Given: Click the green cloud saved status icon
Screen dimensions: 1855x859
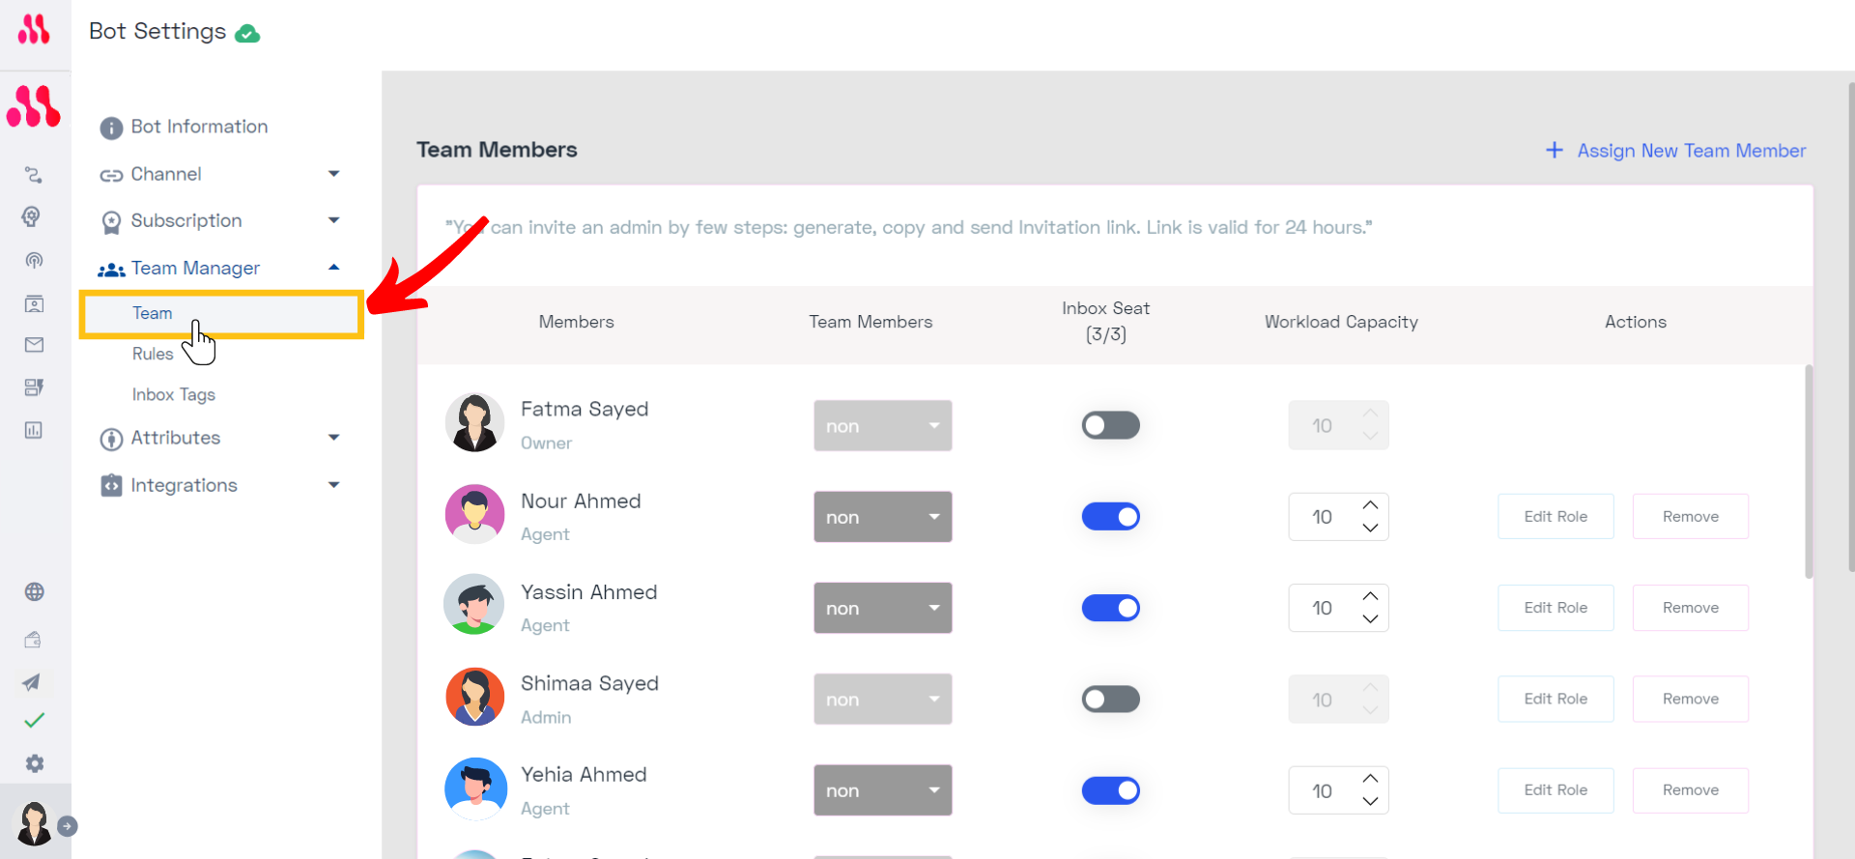Looking at the screenshot, I should [x=248, y=34].
